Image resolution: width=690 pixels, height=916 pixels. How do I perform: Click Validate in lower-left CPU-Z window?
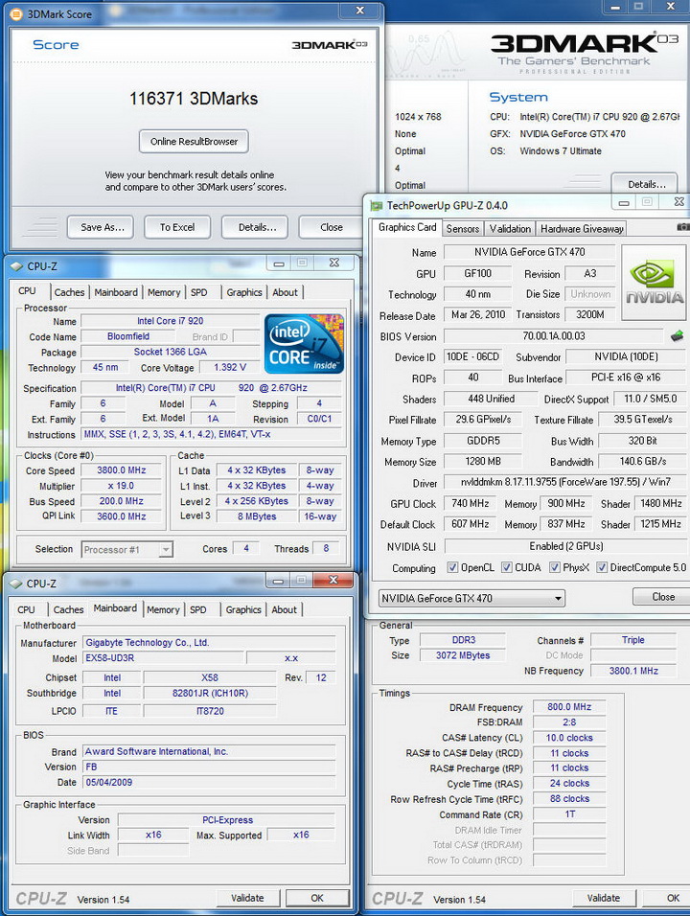pos(247,898)
